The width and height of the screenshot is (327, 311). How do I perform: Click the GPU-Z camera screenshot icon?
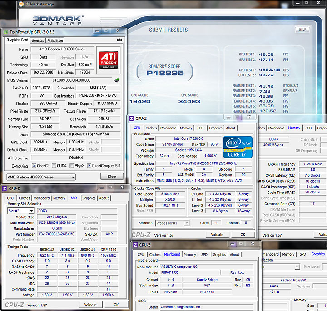119,40
